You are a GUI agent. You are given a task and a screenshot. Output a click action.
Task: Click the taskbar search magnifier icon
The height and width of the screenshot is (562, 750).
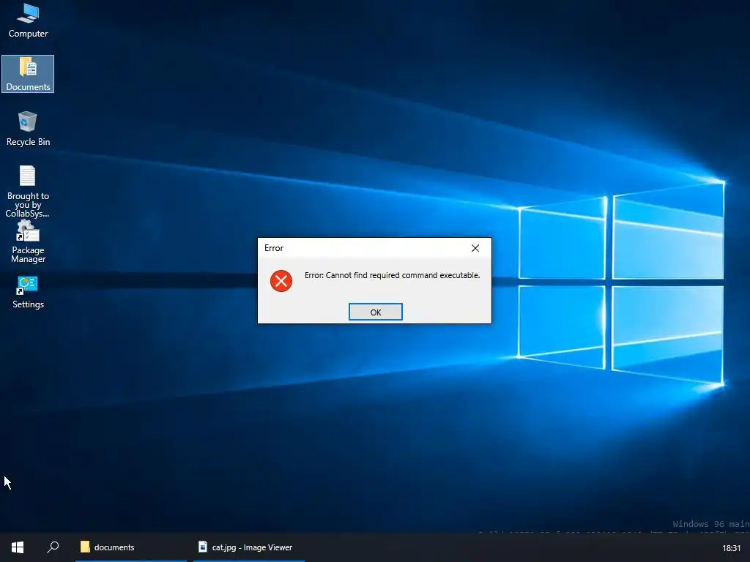point(53,547)
